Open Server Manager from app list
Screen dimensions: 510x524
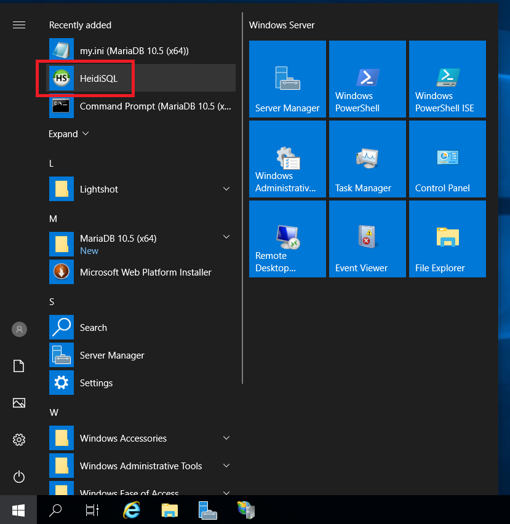[x=141, y=355]
